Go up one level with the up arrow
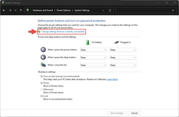The height and width of the screenshot is (117, 179). coord(21,10)
